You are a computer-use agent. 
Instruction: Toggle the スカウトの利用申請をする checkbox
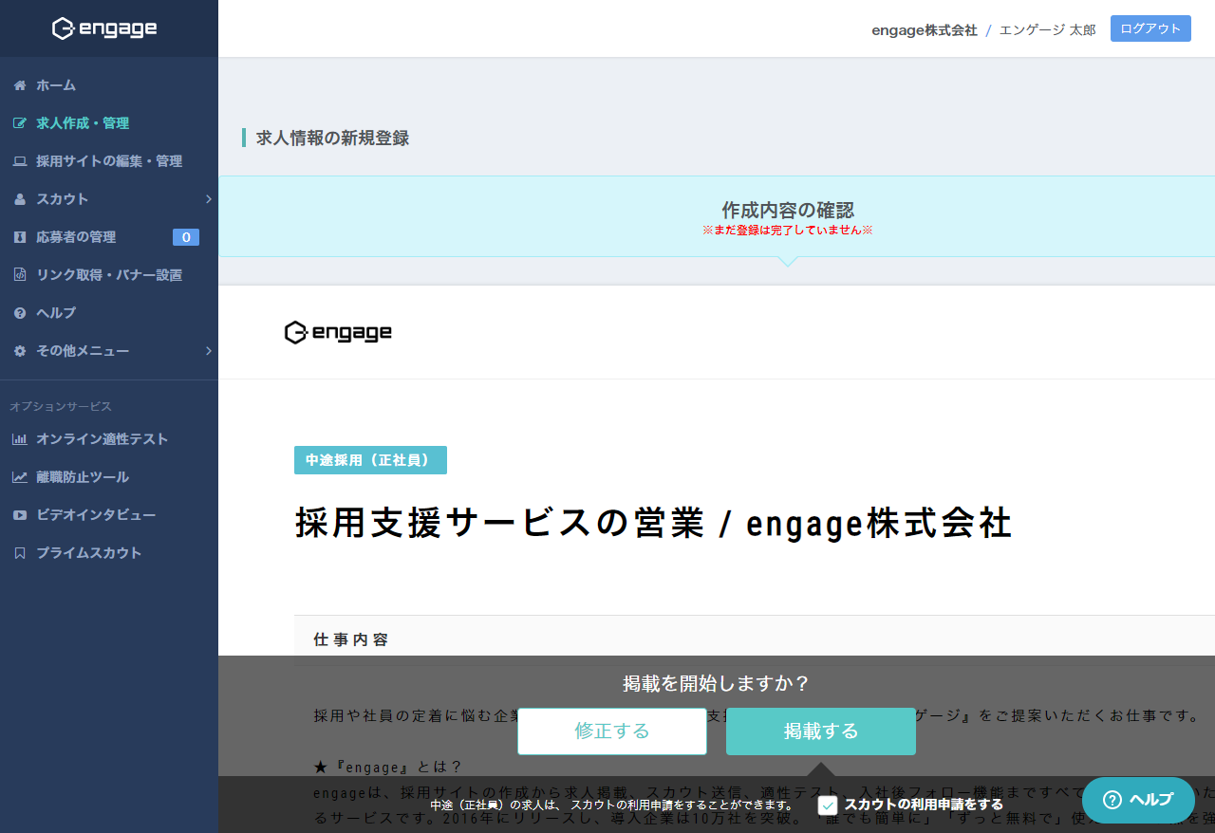828,805
